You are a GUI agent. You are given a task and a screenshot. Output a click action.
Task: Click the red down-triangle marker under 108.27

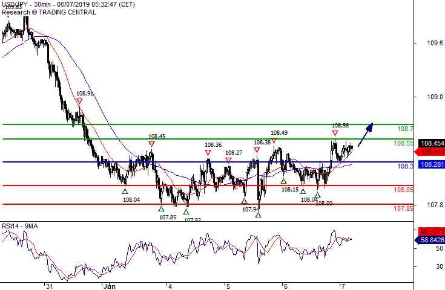point(229,160)
